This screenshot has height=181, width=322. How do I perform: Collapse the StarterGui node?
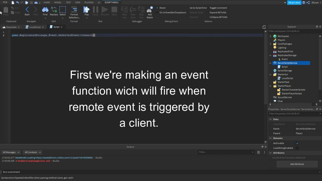tap(270, 74)
